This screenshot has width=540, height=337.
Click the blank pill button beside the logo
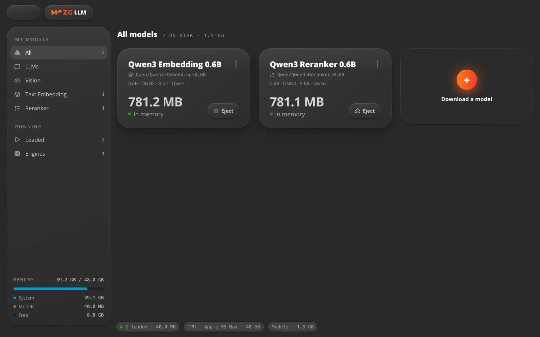(x=24, y=12)
